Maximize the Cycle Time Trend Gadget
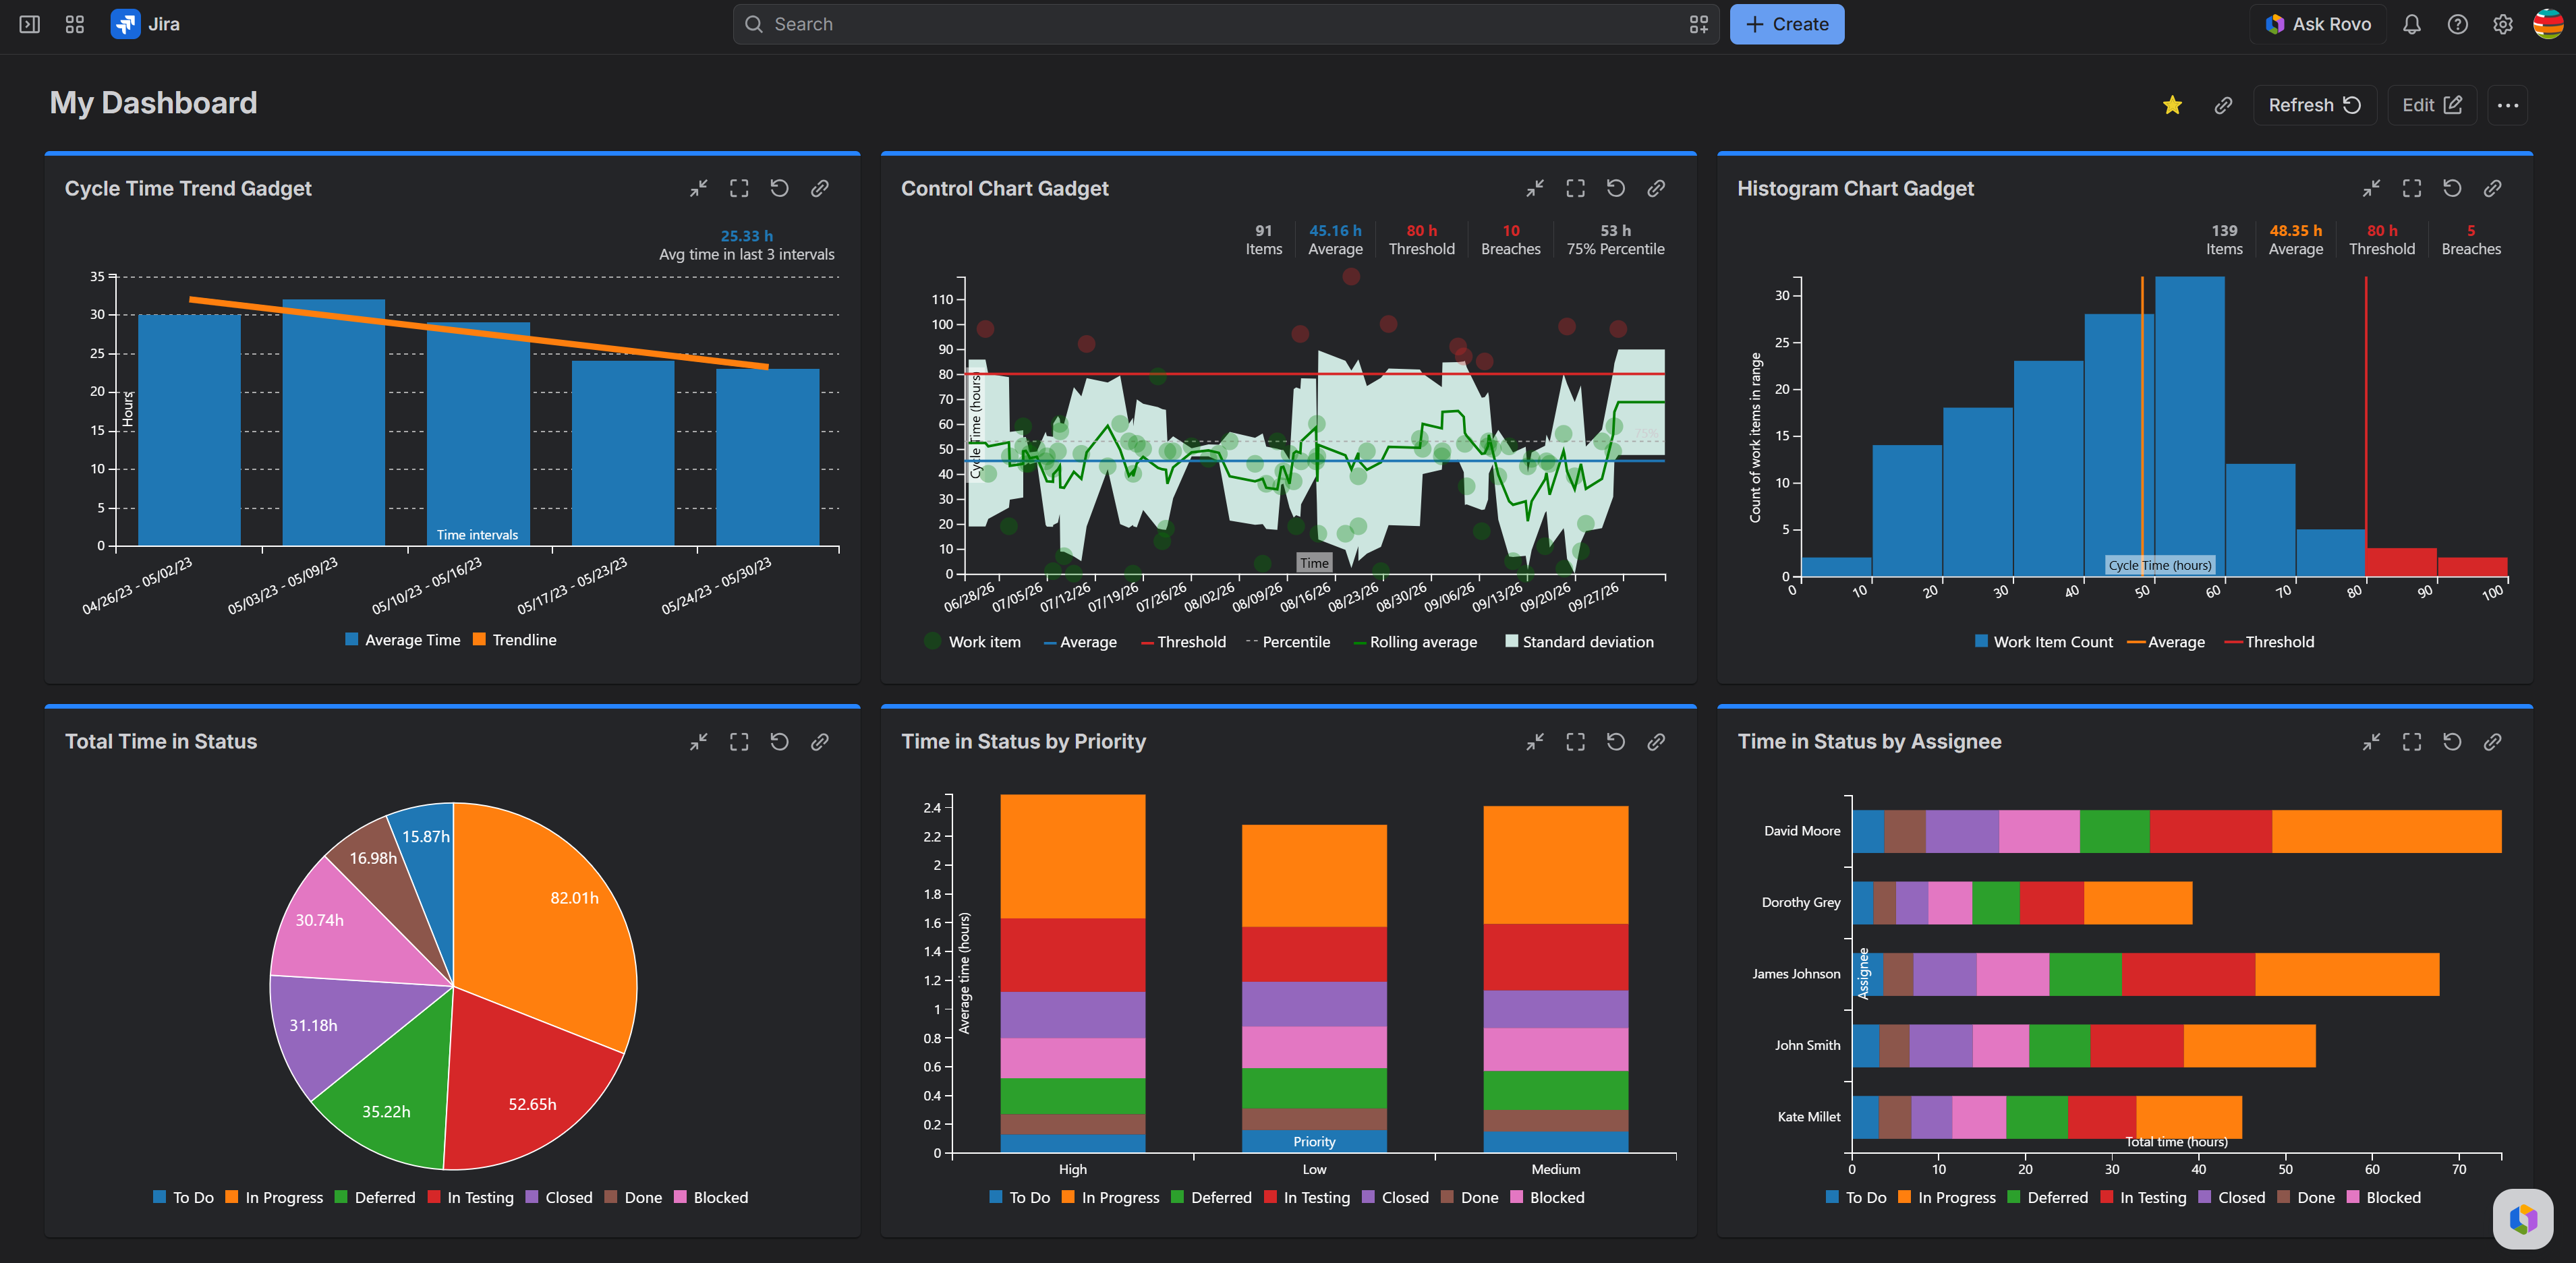The image size is (2576, 1263). (739, 188)
